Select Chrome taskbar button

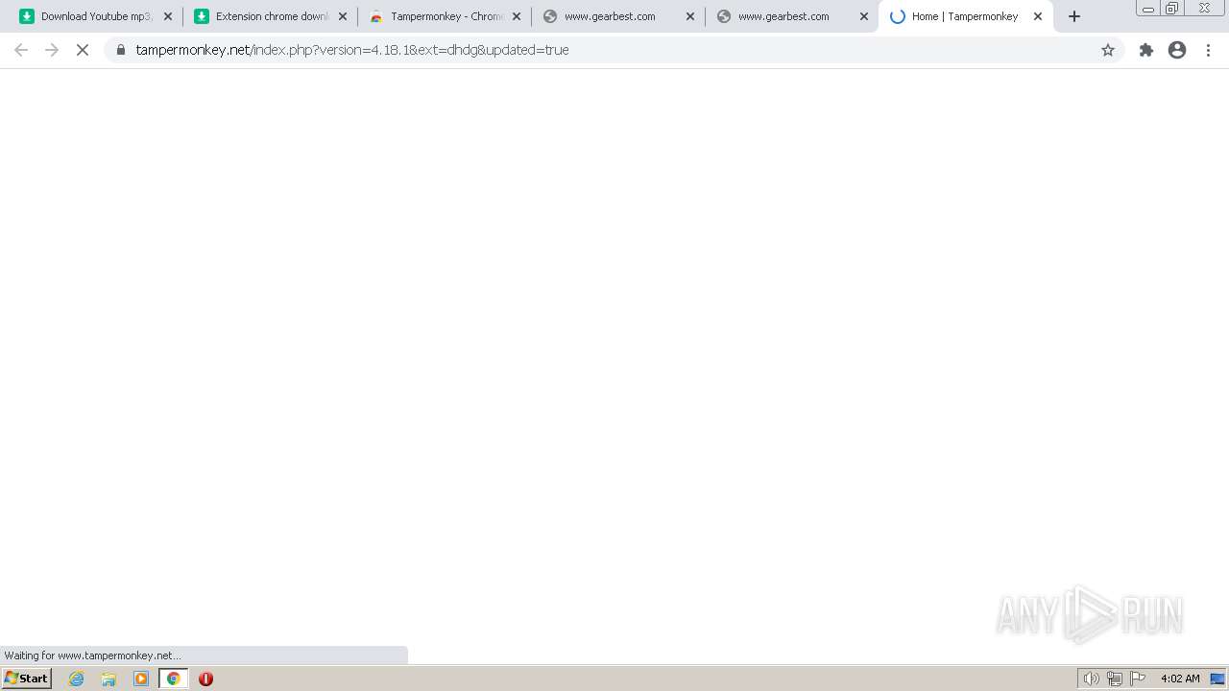[x=173, y=679]
